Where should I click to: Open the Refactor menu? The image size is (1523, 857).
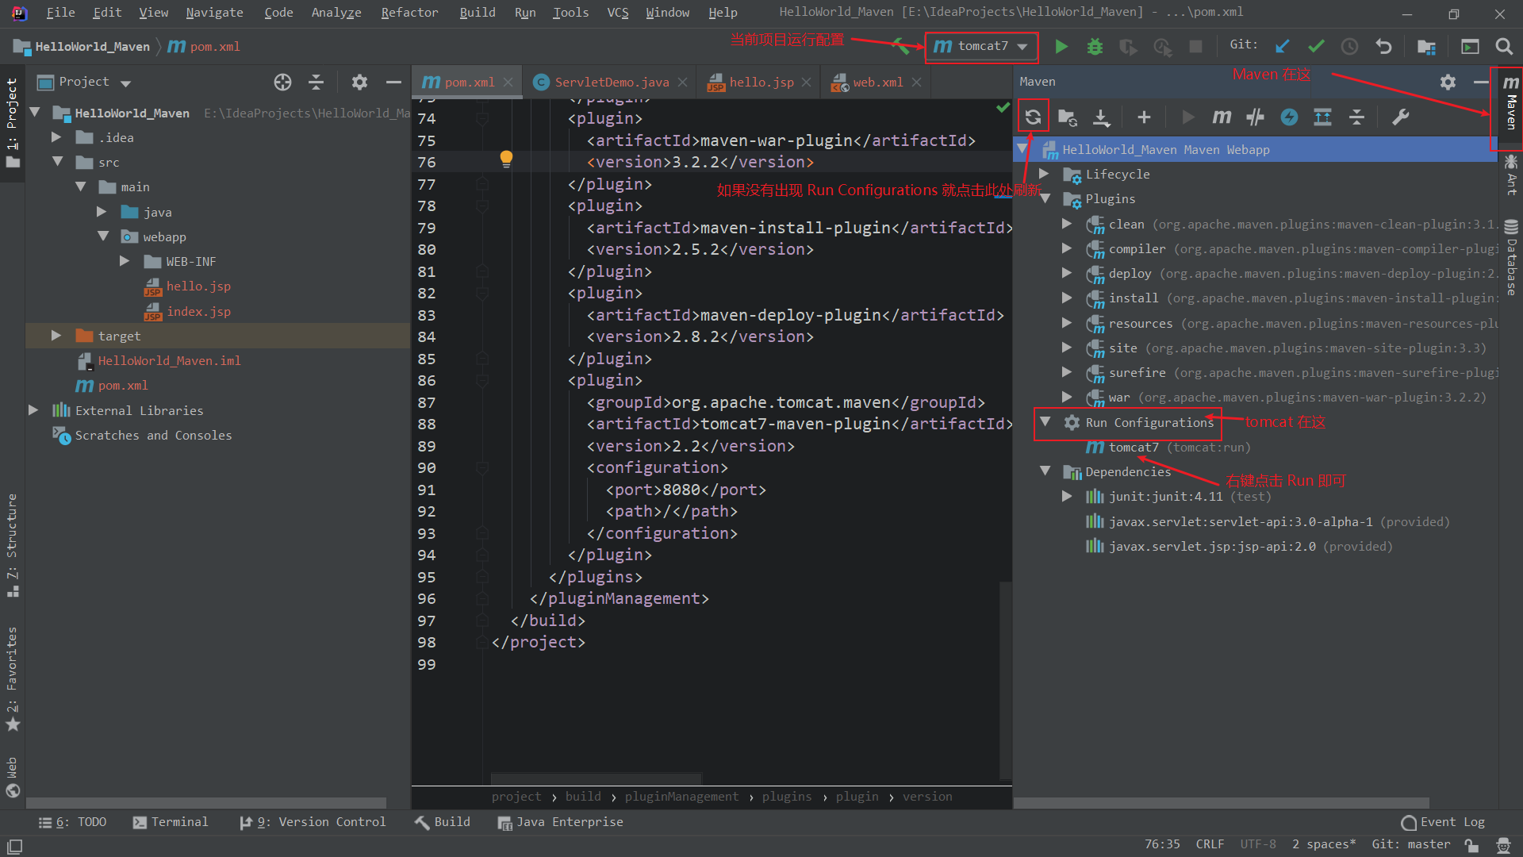point(409,13)
